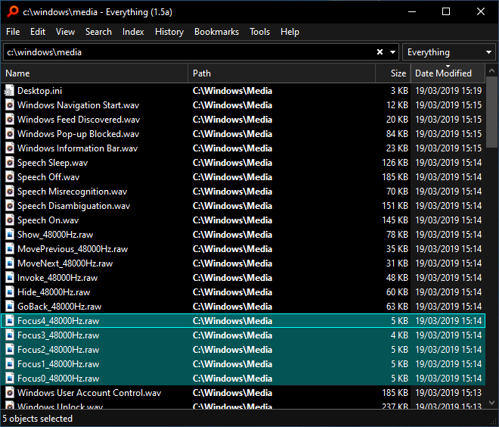
Task: Open the Everything filter dropdown
Action: [449, 52]
